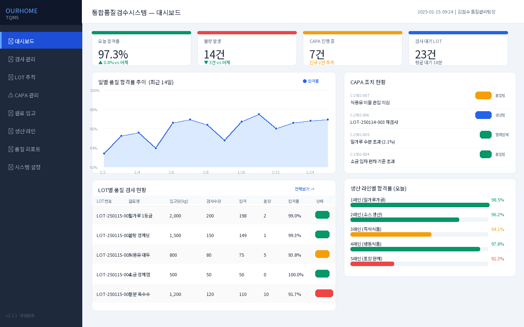Viewport: 524px width, 327px height.
Task: Open the 오늘 합격률 97.3% card
Action: coord(141,48)
